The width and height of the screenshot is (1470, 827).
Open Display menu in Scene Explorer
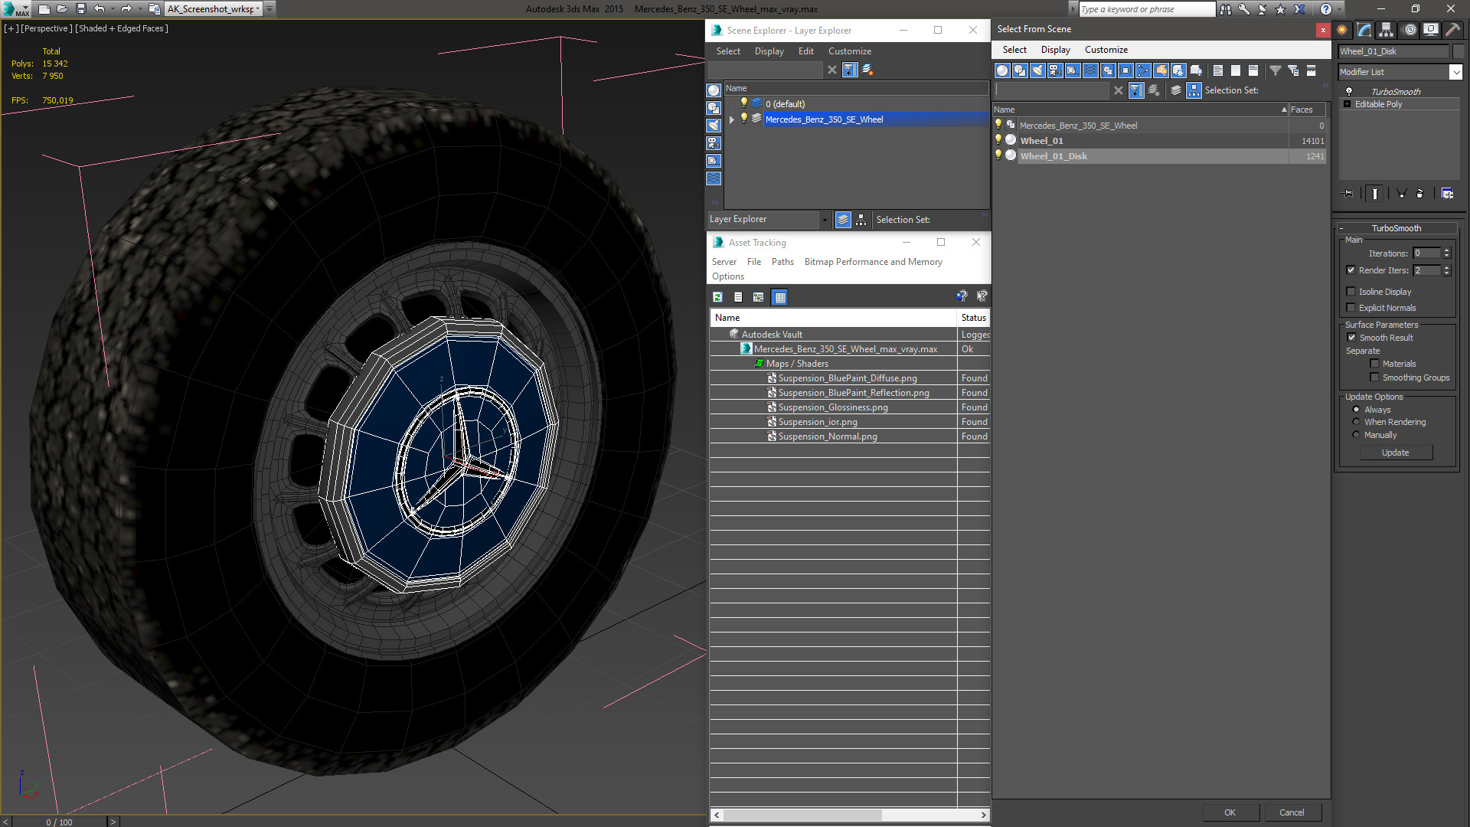(769, 51)
